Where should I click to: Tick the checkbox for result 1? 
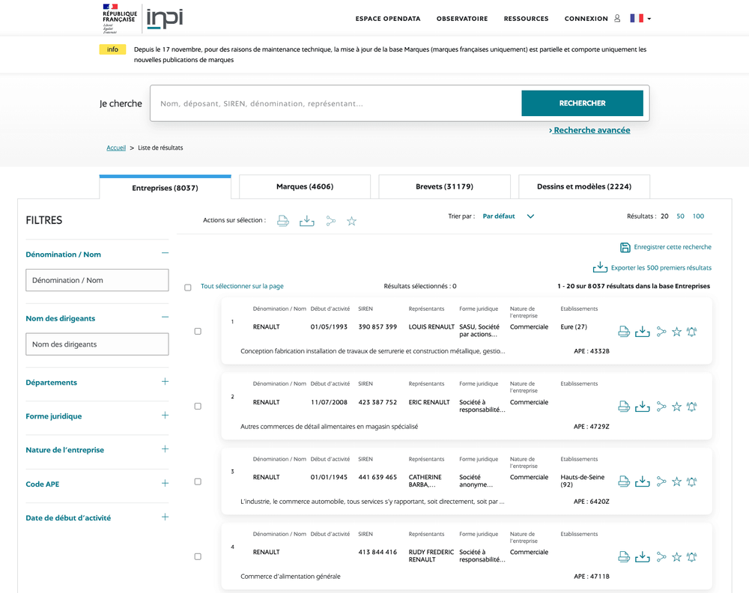[x=198, y=331]
